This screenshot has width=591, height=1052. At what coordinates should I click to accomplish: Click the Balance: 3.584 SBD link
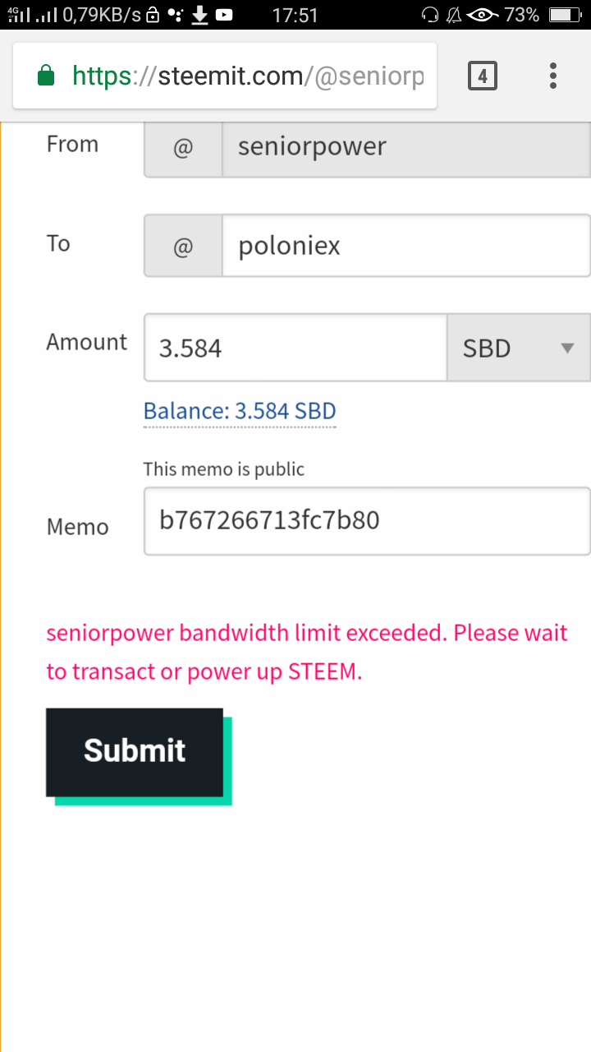[x=240, y=411]
